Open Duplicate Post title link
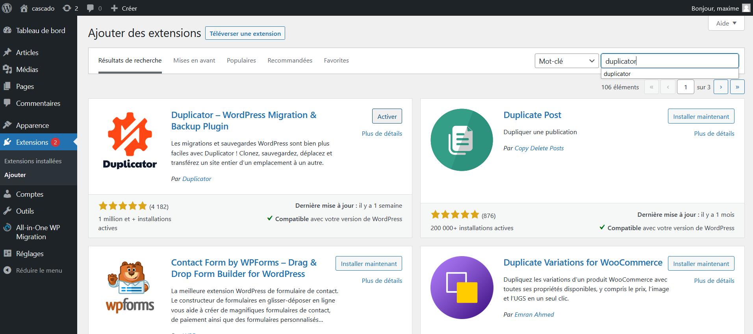753x334 pixels. pos(532,115)
